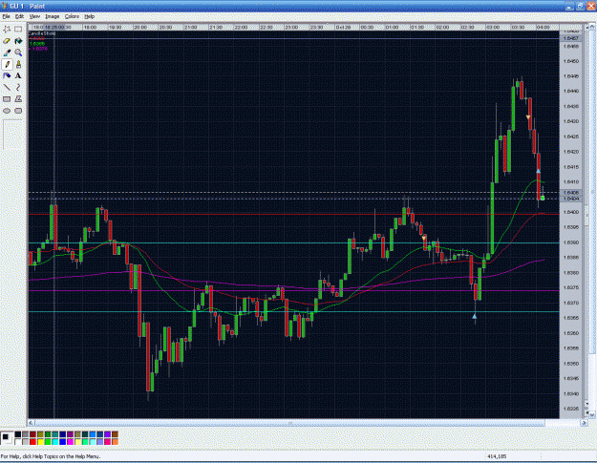Image resolution: width=597 pixels, height=463 pixels.
Task: Select the Ellipse tool
Action: tap(7, 111)
